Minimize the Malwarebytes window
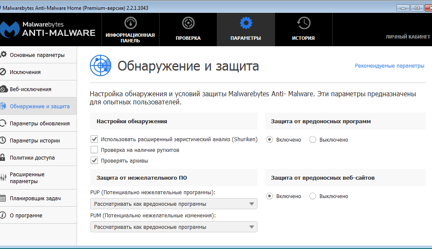Viewport: 432px width, 249px height. (403, 8)
